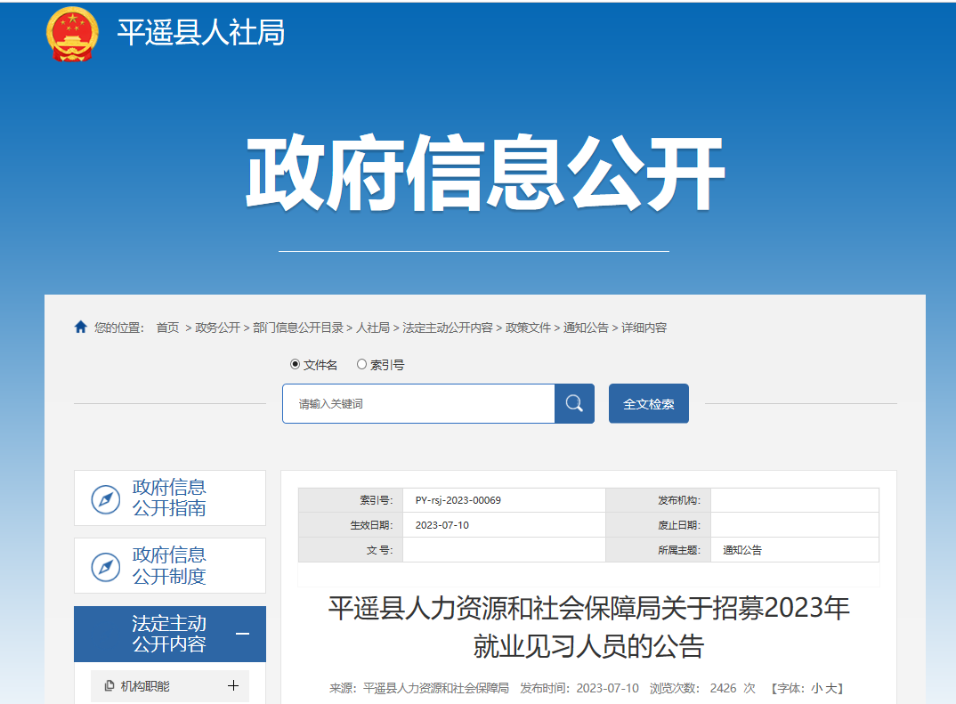Image resolution: width=956 pixels, height=704 pixels.
Task: Expand the 机构职能 tree item
Action: 234,686
